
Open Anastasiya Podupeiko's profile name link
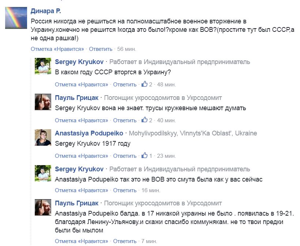(x=89, y=133)
